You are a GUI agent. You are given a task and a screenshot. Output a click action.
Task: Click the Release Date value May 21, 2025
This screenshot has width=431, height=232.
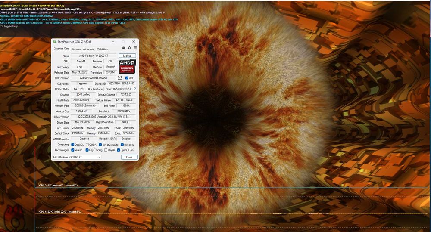(79, 72)
